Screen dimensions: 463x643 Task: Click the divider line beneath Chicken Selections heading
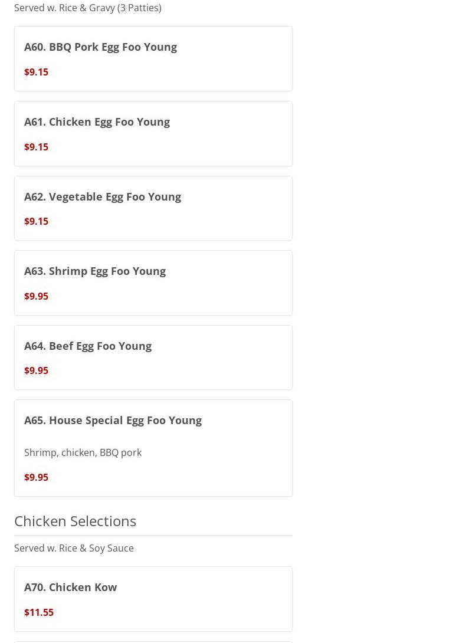tap(153, 535)
